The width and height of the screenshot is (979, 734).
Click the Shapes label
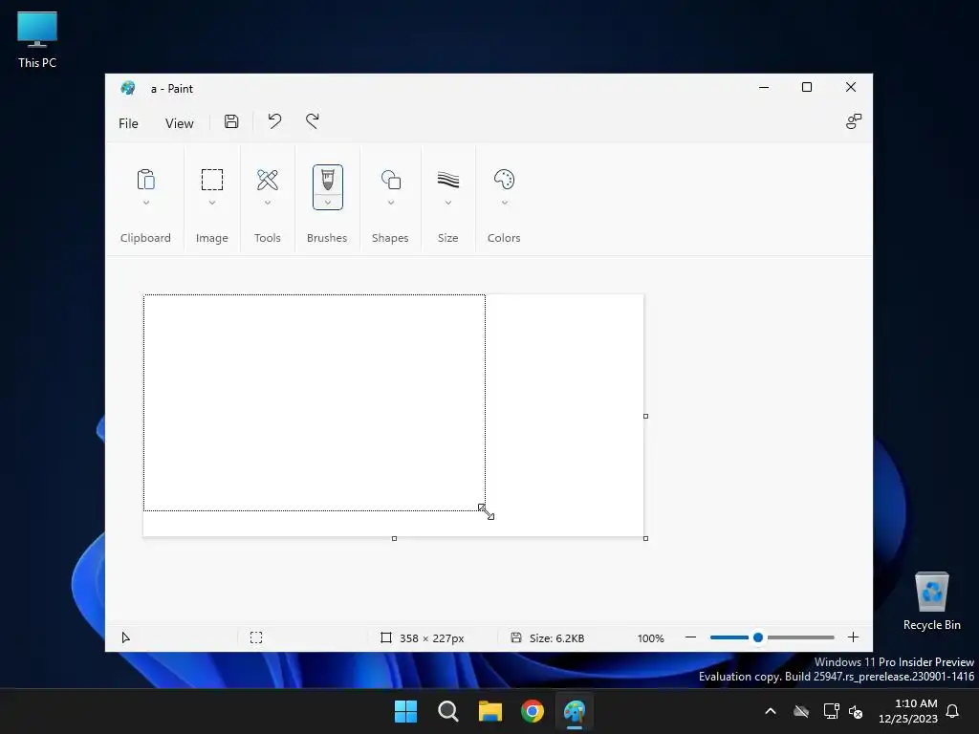[390, 238]
